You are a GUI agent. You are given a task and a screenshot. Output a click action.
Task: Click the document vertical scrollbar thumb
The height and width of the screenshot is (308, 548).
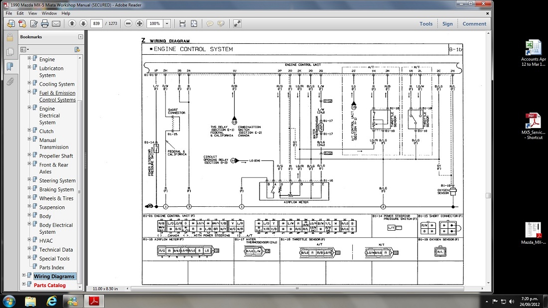point(488,195)
